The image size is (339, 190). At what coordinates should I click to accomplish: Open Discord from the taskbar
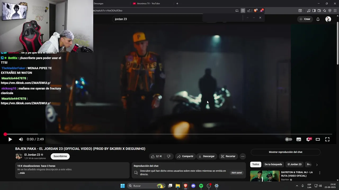point(193,186)
